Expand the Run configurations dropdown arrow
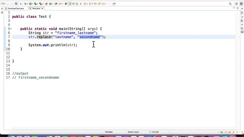The height and width of the screenshot is (137, 244). coord(32,4)
